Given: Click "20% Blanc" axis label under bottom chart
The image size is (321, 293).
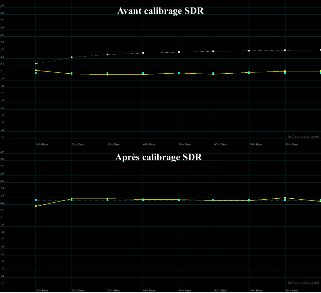Looking at the screenshot, I should click(x=78, y=290).
